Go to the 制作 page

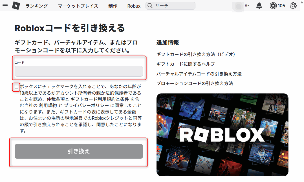pyautogui.click(x=113, y=6)
